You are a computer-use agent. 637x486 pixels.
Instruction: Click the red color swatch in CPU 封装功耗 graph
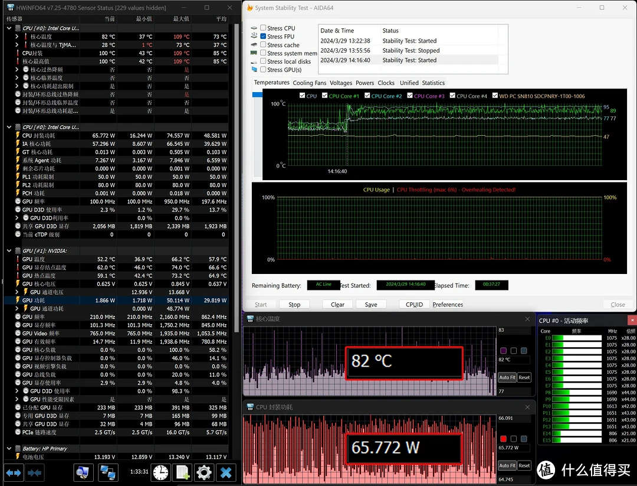(x=503, y=439)
